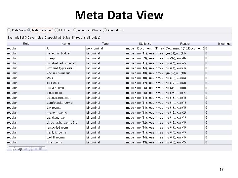Select the 'nice rooms' attribute name

point(54,142)
